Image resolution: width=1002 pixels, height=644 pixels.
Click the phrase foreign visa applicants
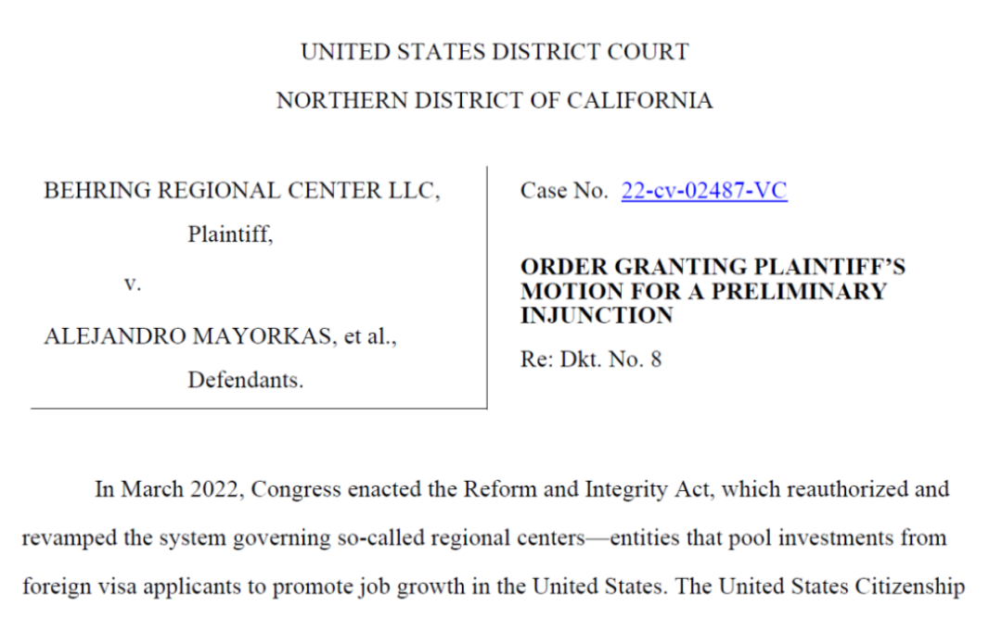tap(132, 587)
